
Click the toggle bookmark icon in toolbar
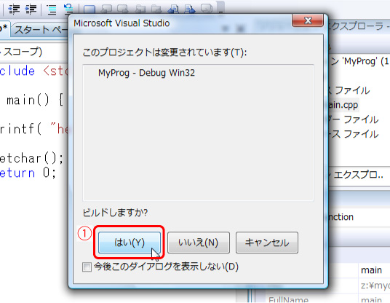click(x=89, y=9)
